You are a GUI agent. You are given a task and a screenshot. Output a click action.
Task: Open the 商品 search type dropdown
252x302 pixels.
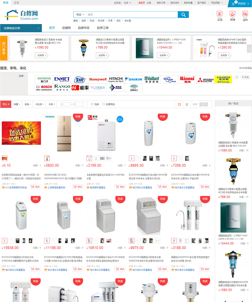coord(80,15)
